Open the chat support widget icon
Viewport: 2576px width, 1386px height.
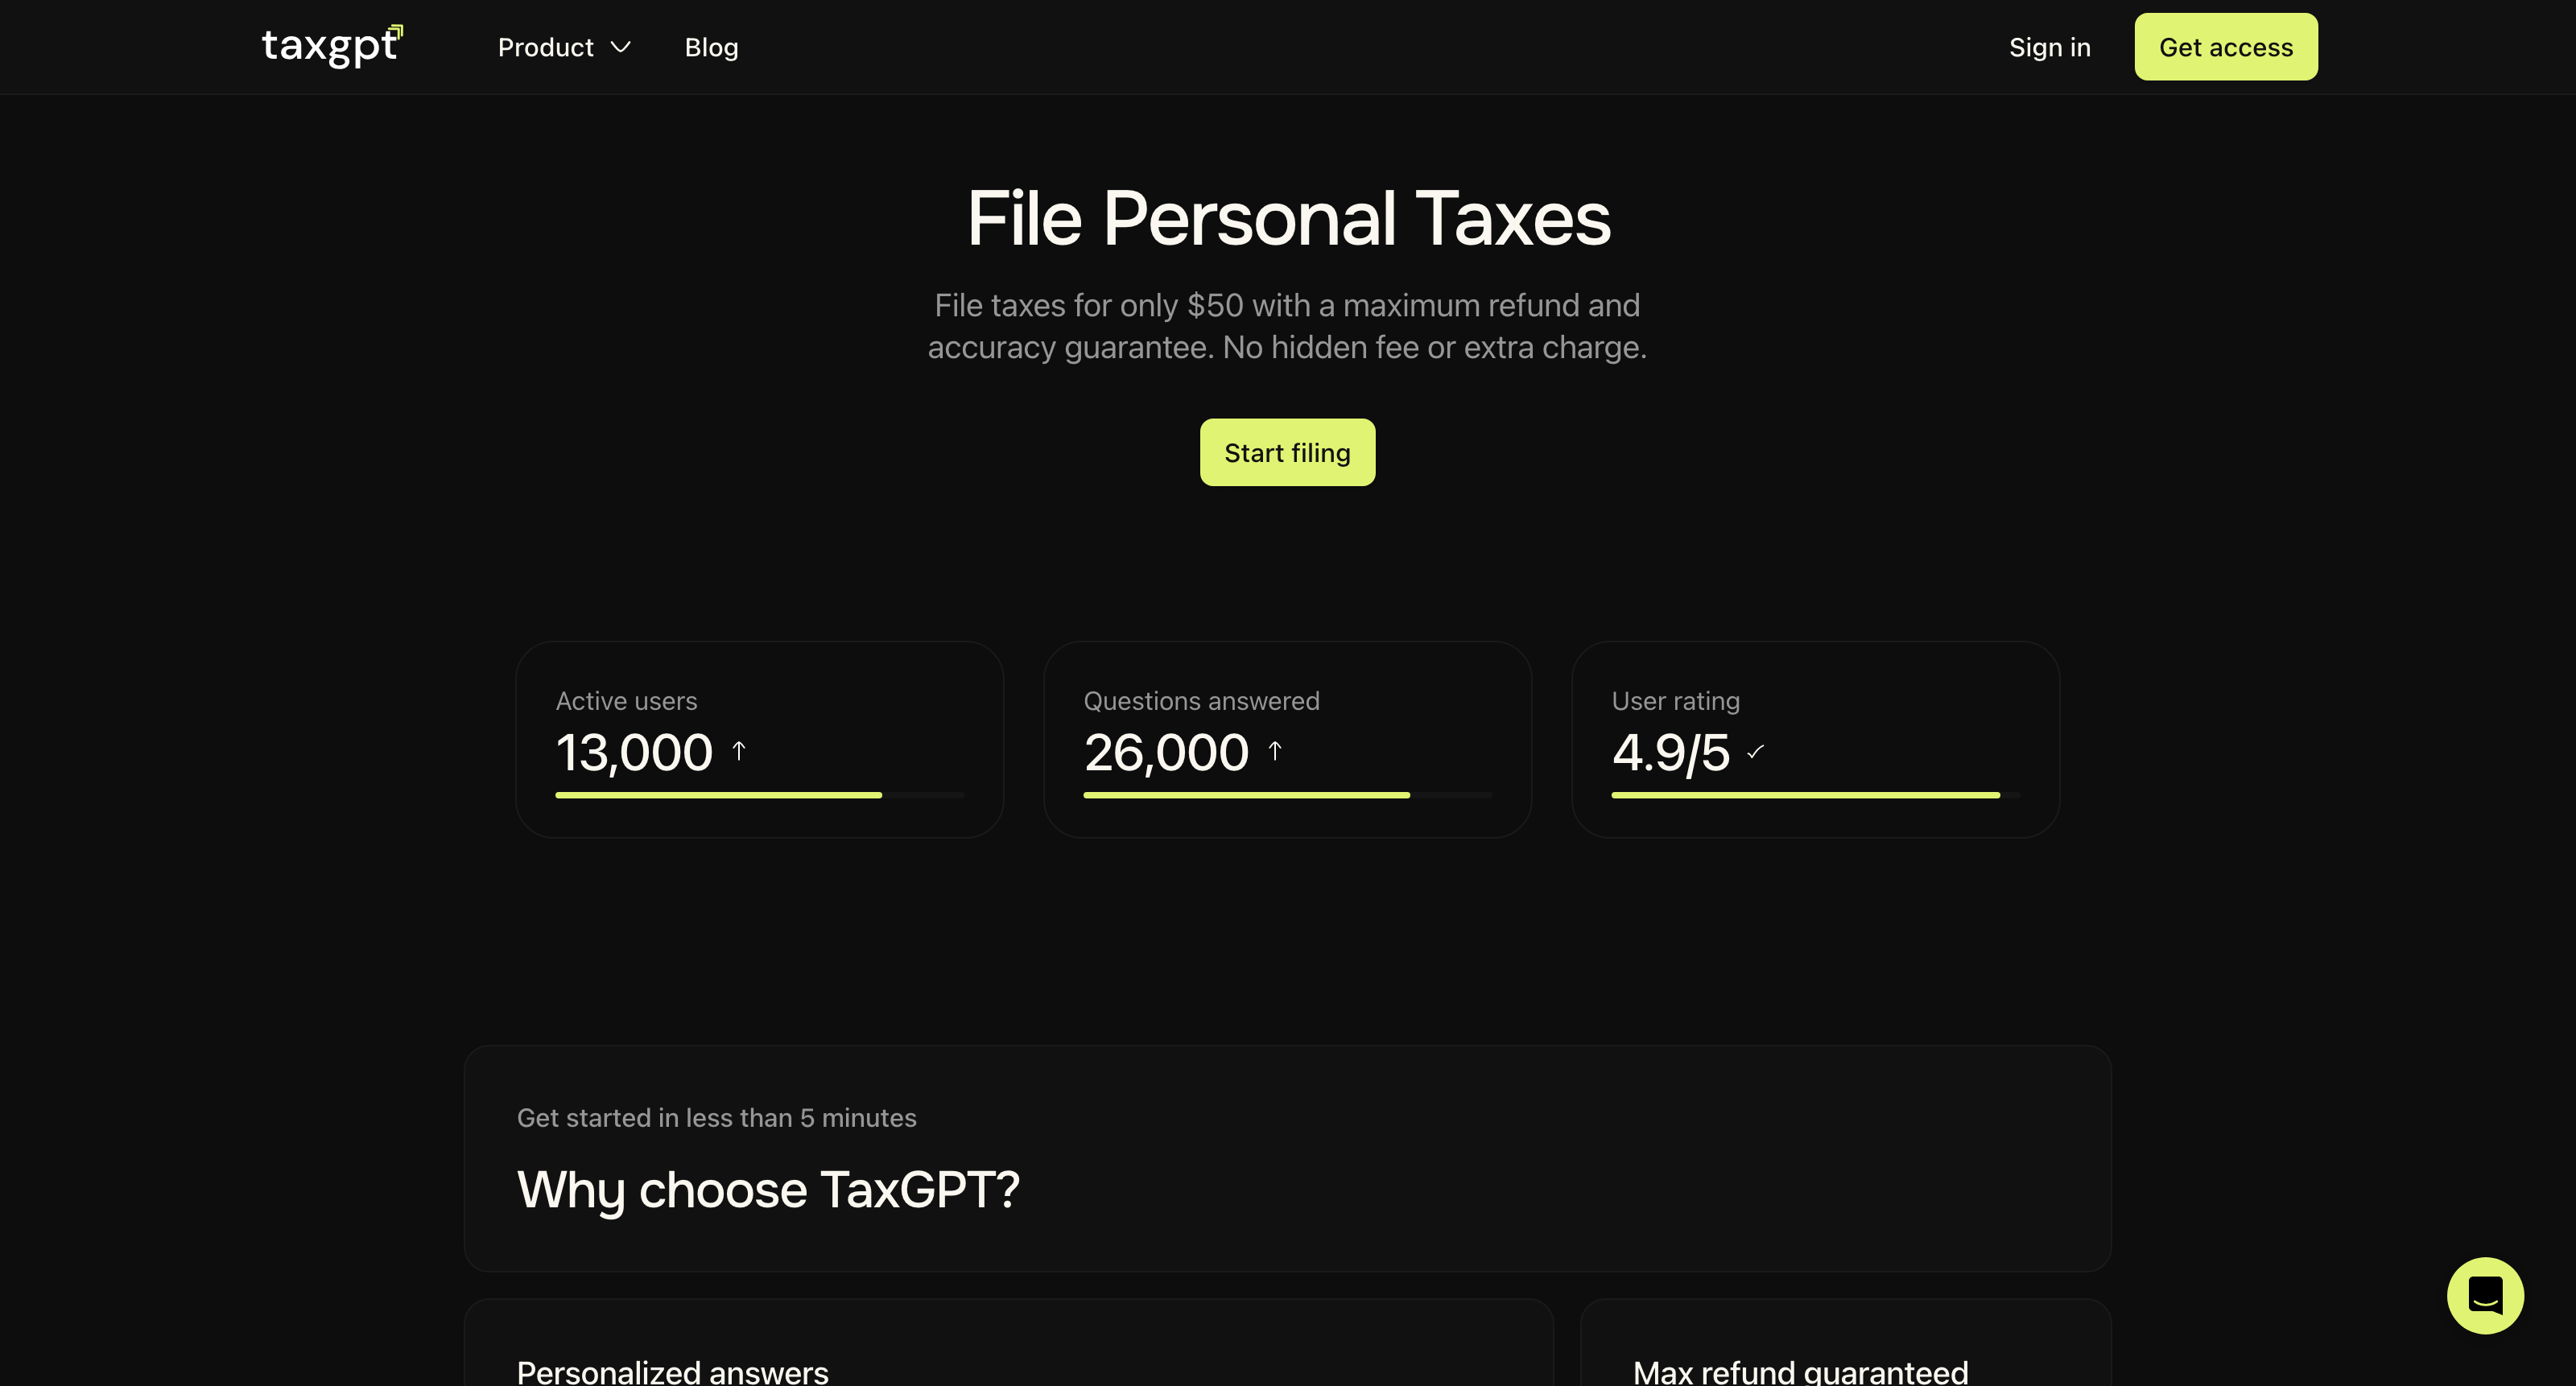pos(2485,1295)
